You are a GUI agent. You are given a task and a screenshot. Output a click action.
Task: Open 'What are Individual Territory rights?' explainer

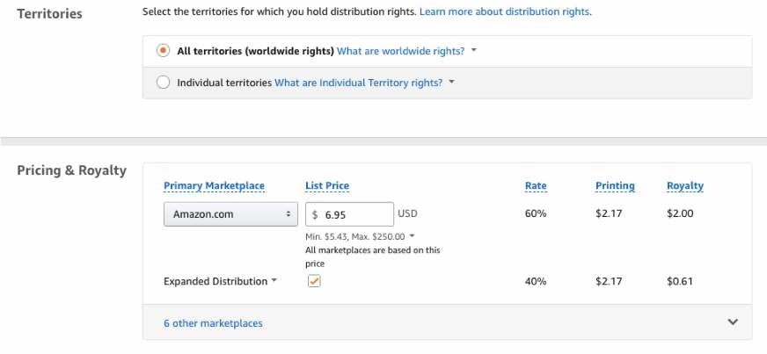(x=358, y=83)
